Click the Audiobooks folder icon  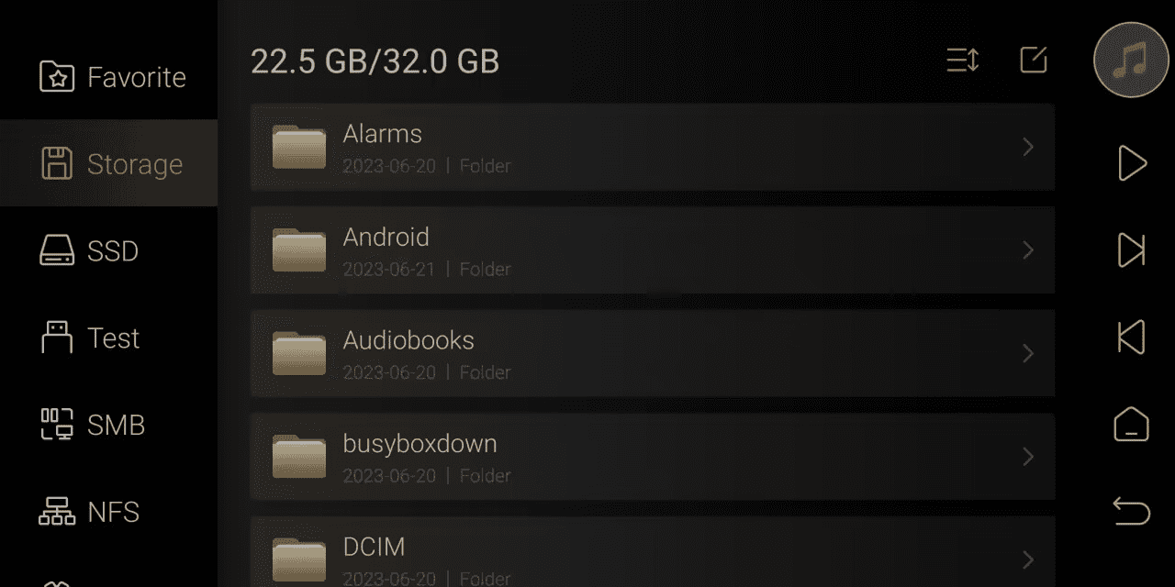299,353
